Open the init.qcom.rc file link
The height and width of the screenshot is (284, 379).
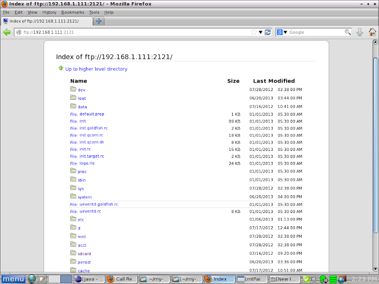coord(91,135)
